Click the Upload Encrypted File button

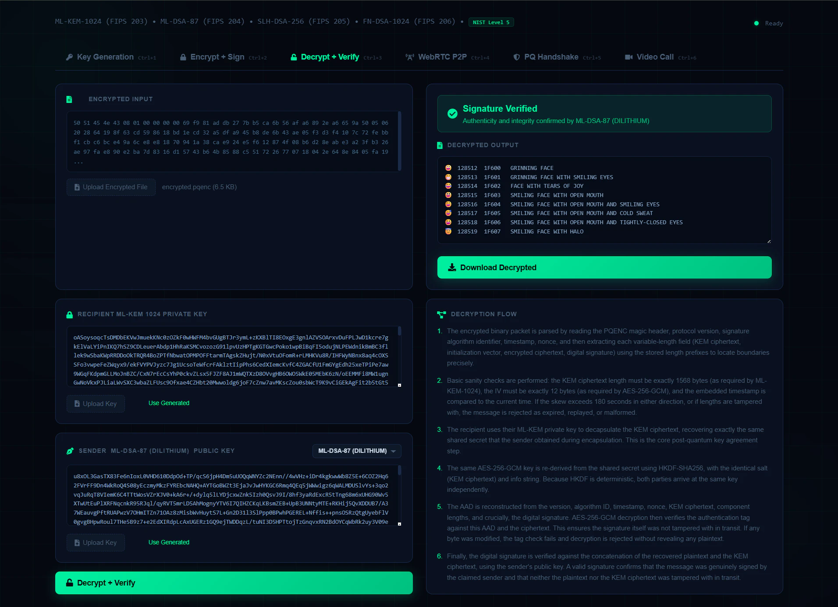tap(111, 187)
